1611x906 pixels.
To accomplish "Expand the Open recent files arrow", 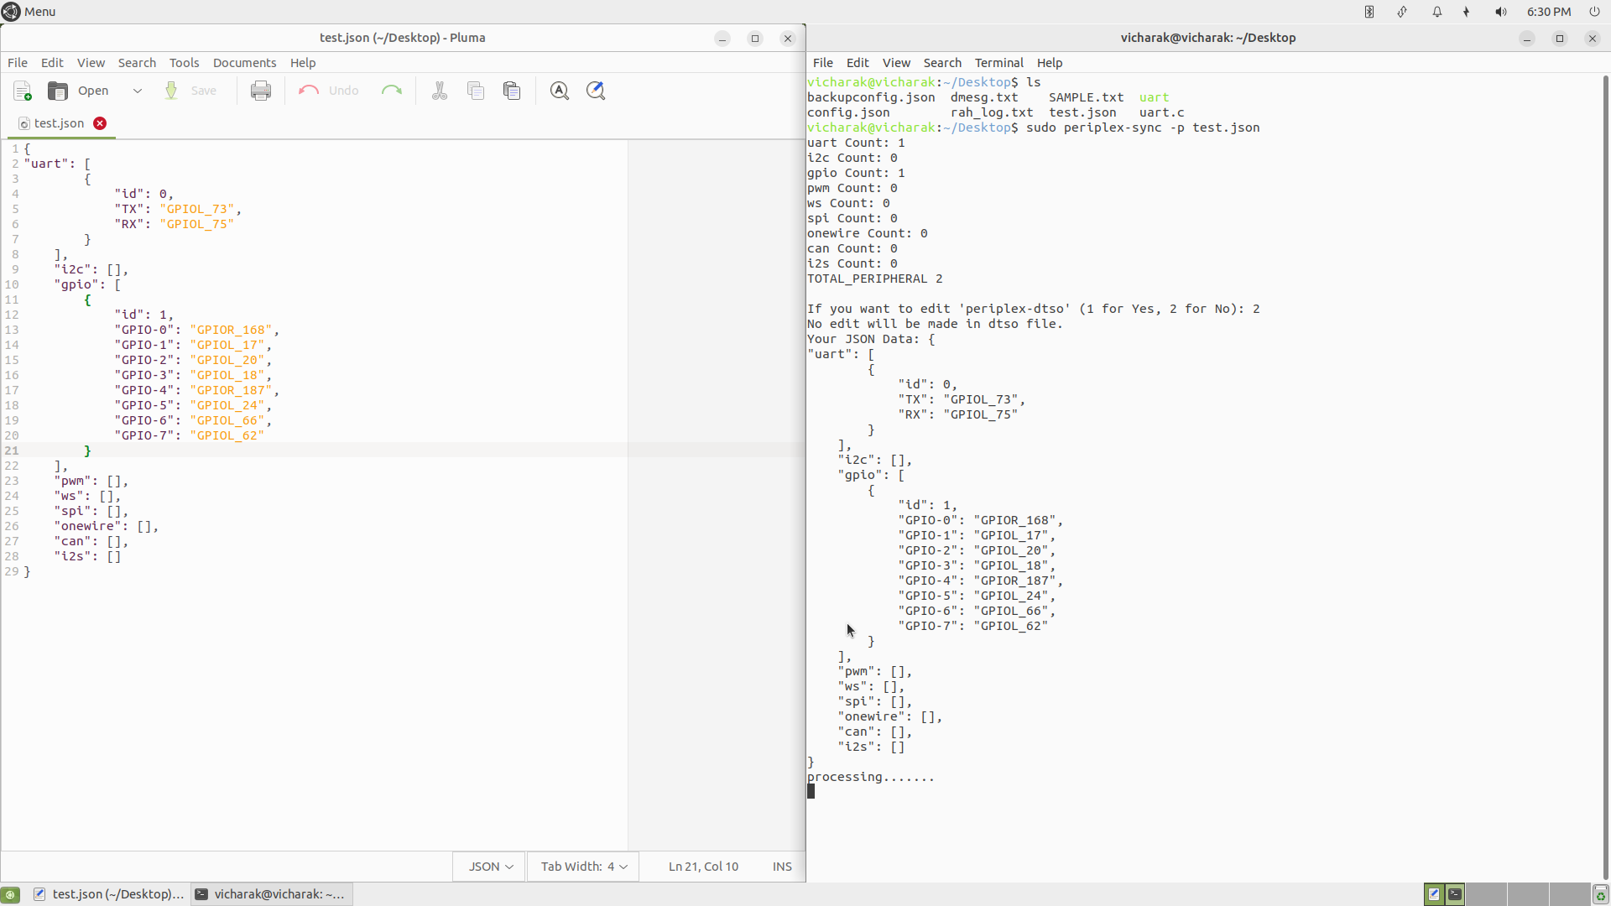I will click(138, 91).
